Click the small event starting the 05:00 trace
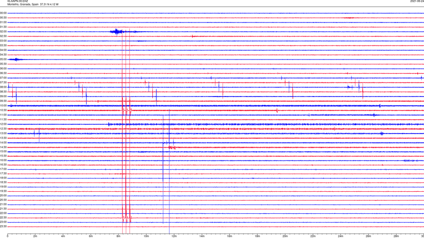 coord(16,59)
